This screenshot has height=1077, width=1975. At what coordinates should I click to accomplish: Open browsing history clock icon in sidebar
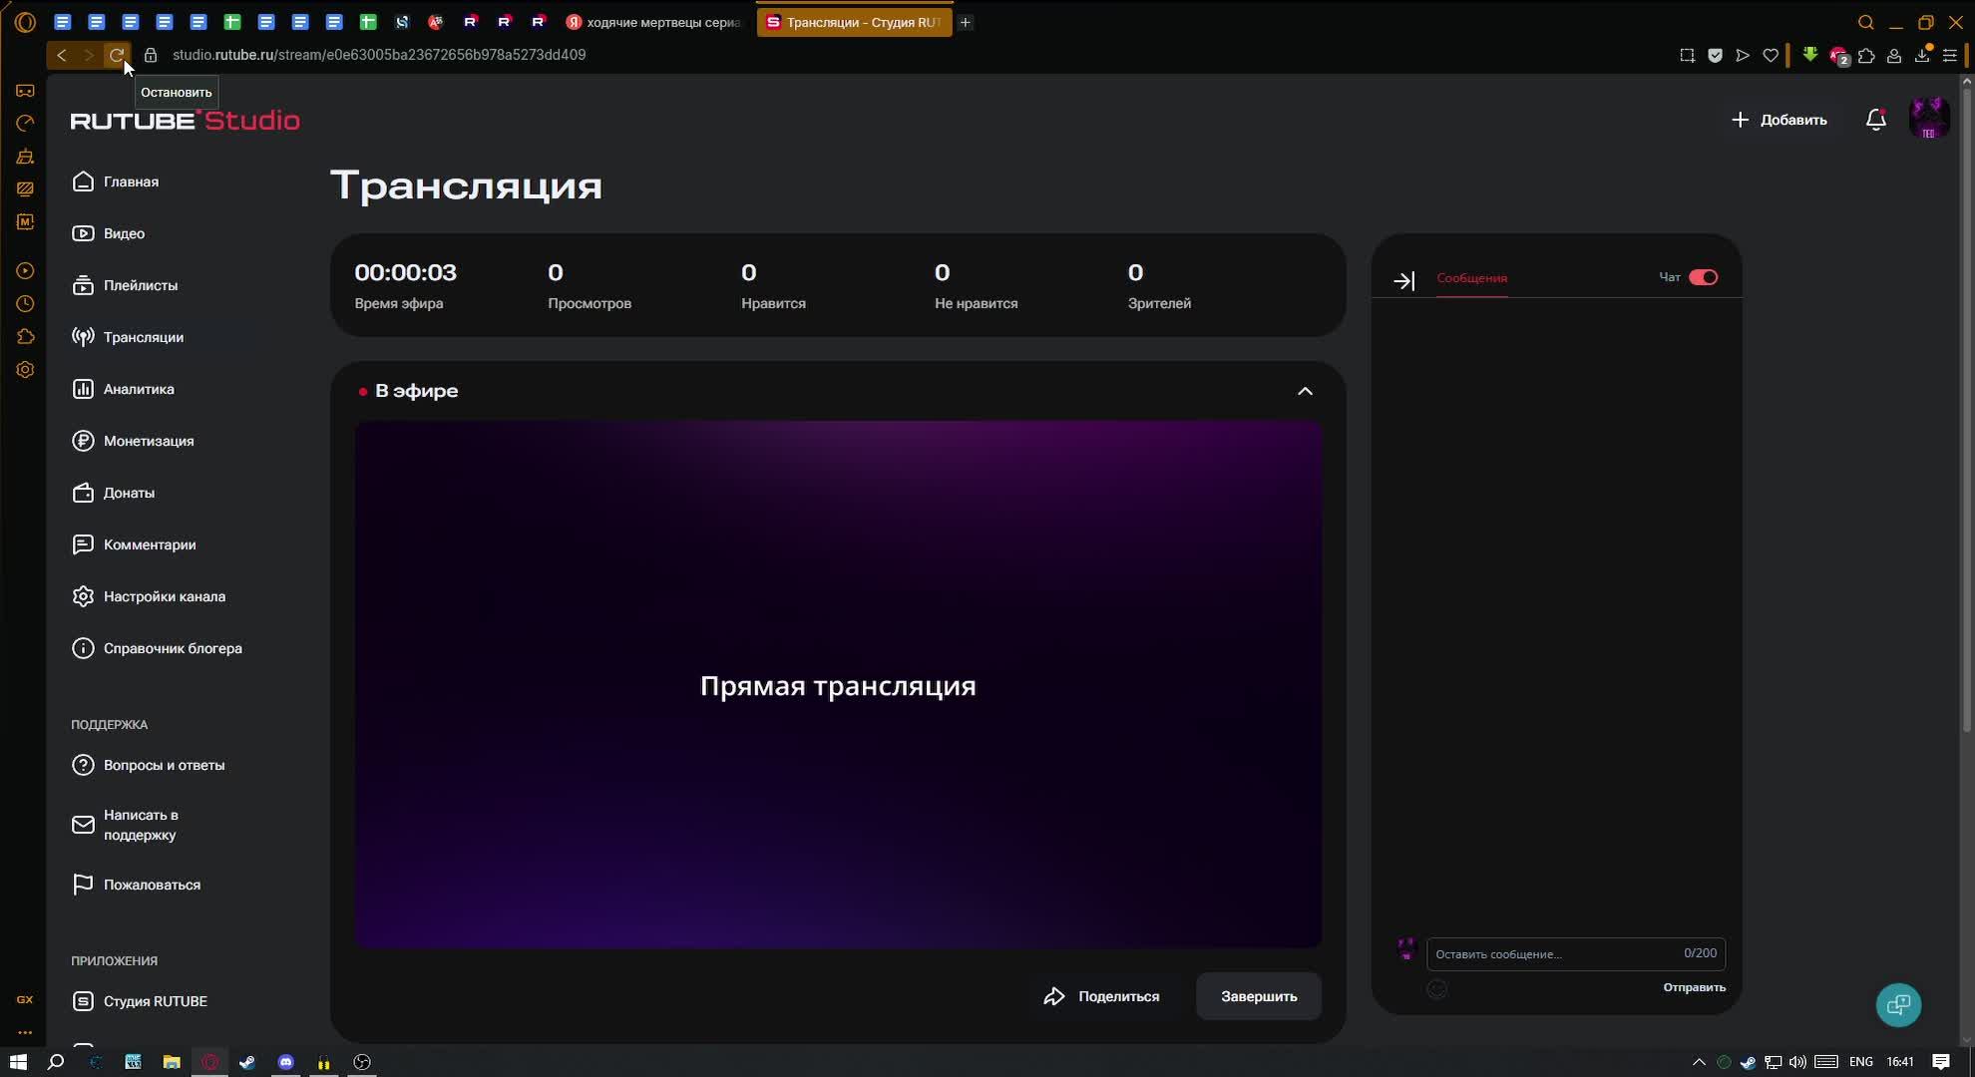(24, 303)
